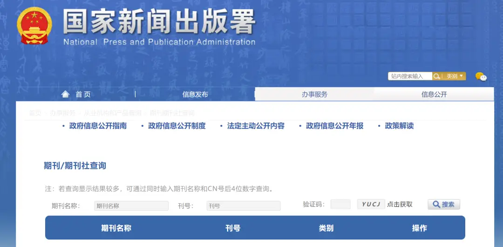The width and height of the screenshot is (503, 247).
Task: Focus the 站内搜索输入 search field
Action: click(410, 76)
